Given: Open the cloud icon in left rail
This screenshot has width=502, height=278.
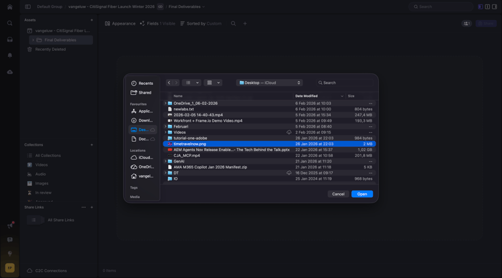Looking at the screenshot, I should click(x=9, y=72).
